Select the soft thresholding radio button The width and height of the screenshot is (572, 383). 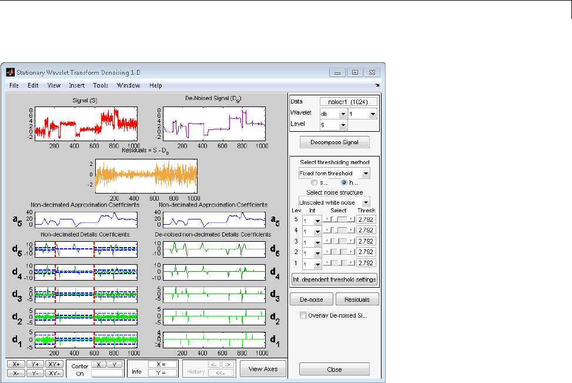point(315,183)
